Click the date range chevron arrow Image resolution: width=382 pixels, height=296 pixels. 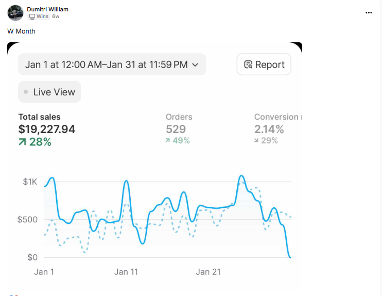click(x=195, y=65)
